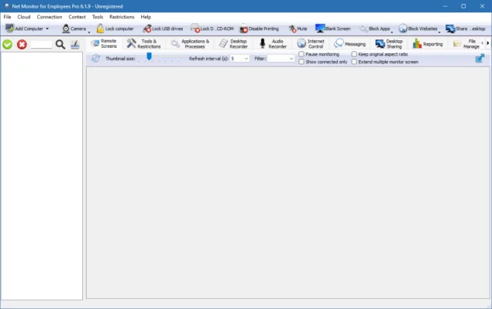This screenshot has height=309, width=492.
Task: Open the Cloud menu
Action: tap(24, 17)
